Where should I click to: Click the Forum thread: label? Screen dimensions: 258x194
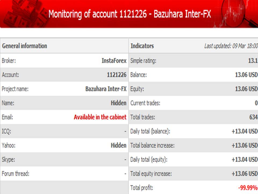pos(16,174)
